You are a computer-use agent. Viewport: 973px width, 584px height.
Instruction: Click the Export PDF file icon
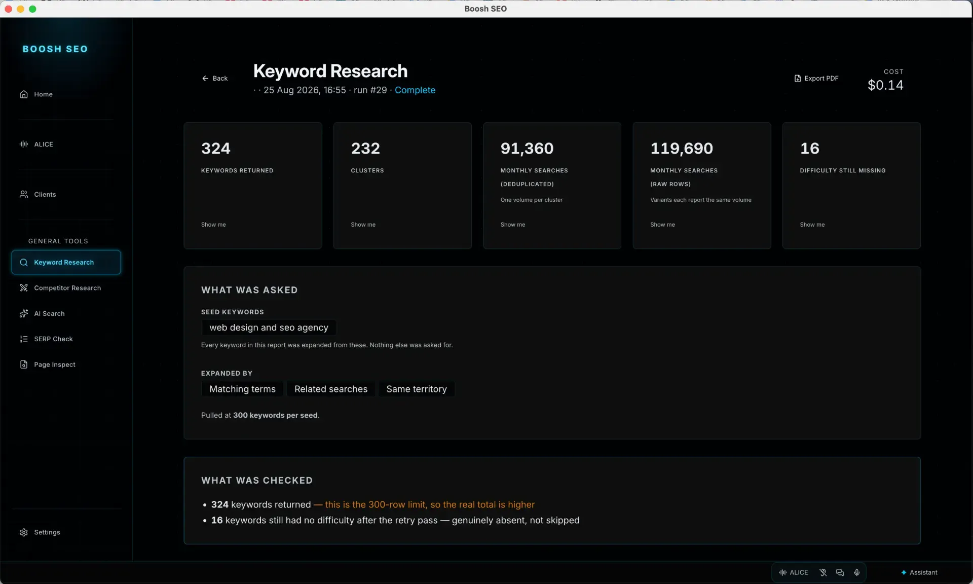pos(798,79)
